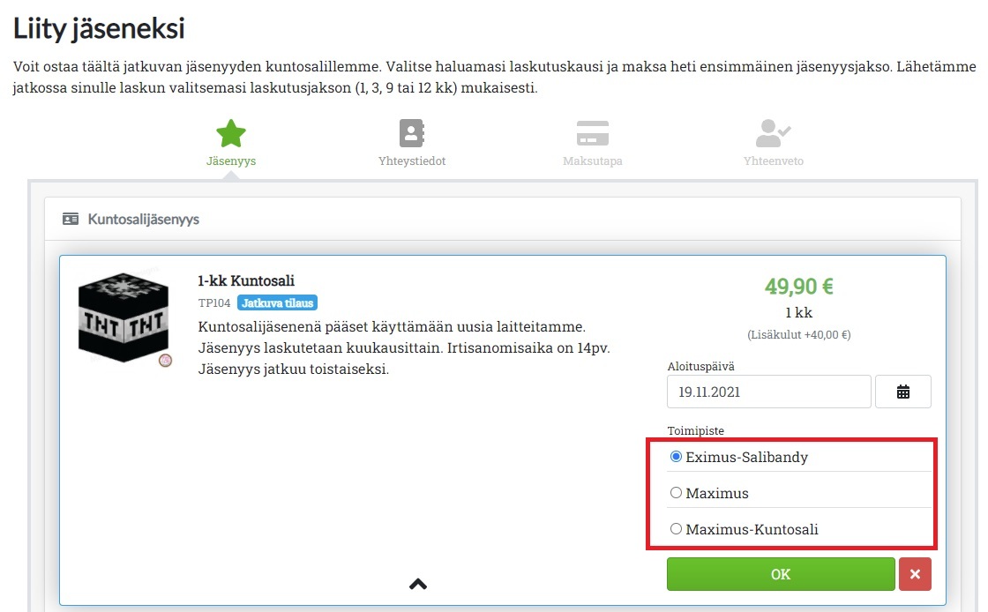Click the Aloituspäivä date input field
This screenshot has width=988, height=612.
pyautogui.click(x=768, y=392)
